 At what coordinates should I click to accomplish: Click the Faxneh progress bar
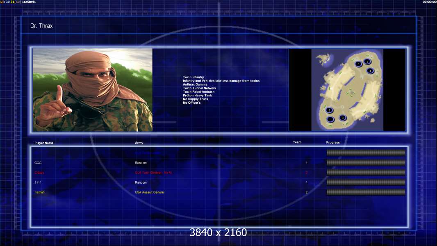click(366, 192)
